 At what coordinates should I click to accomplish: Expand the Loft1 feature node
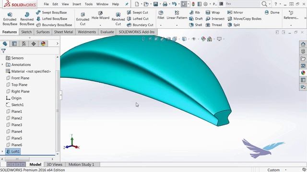tap(2, 151)
